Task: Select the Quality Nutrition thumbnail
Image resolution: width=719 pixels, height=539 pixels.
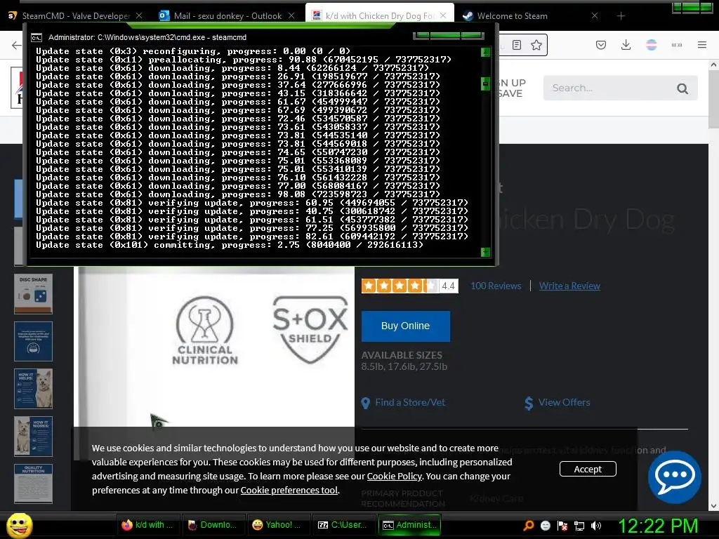Action: (34, 484)
